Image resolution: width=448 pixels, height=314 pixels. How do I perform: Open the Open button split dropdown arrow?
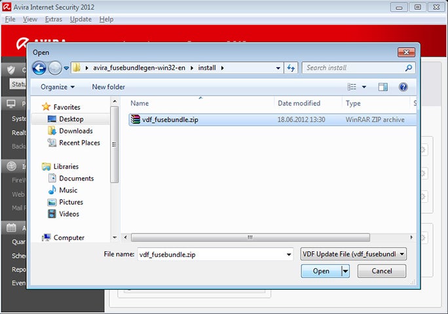click(345, 271)
